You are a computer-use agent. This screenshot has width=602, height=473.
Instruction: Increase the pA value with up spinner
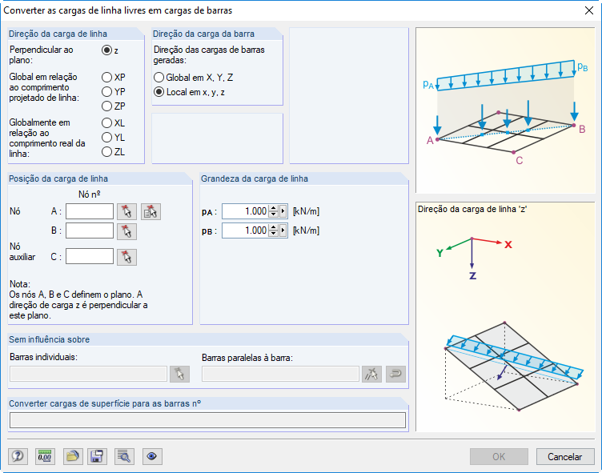[x=273, y=208]
